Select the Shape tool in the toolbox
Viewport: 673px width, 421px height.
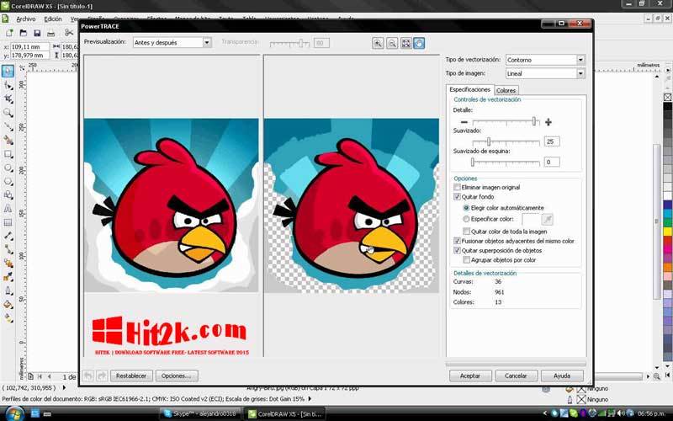[x=8, y=86]
